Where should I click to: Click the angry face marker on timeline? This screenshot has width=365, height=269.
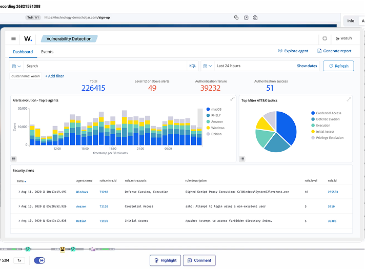click(63, 249)
